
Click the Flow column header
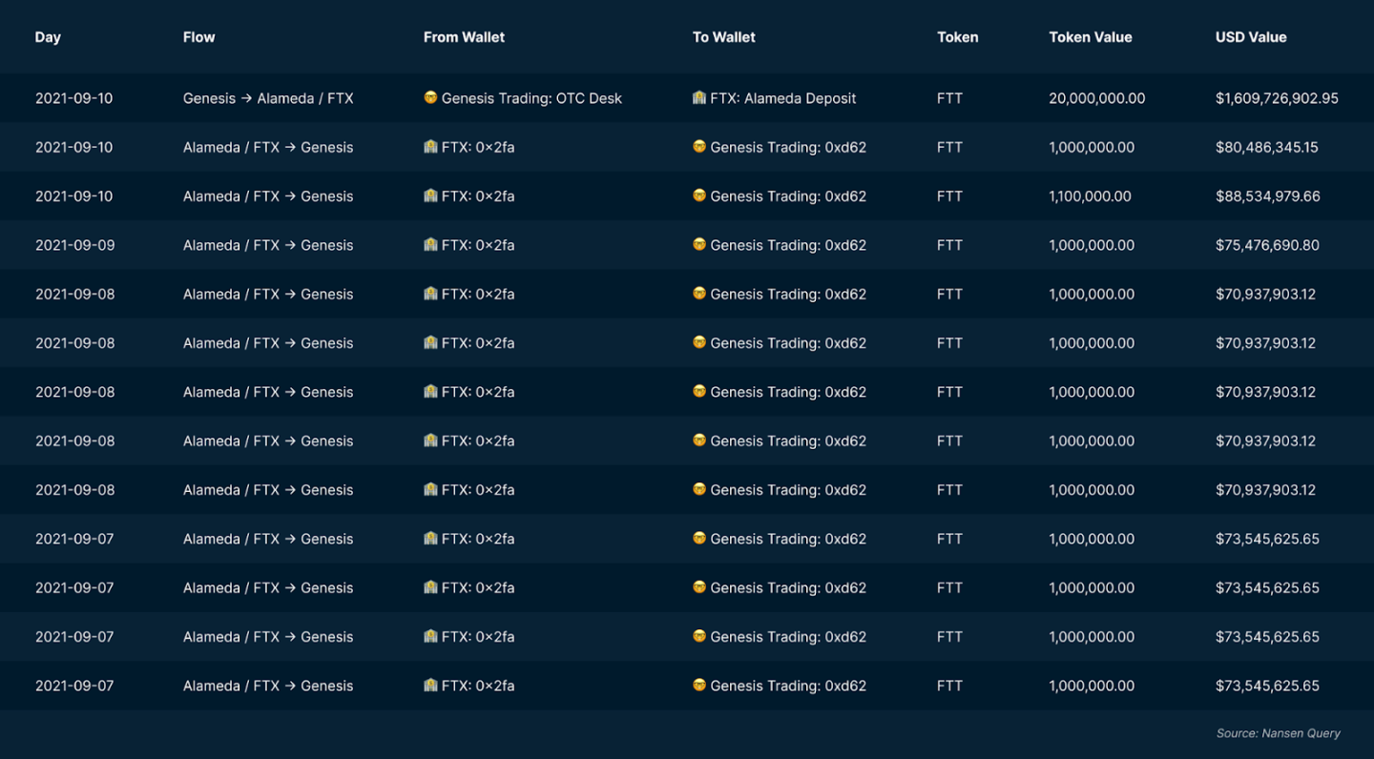pos(198,37)
